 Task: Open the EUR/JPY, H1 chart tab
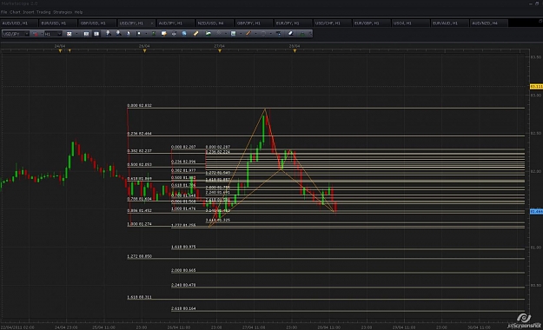[x=293, y=23]
